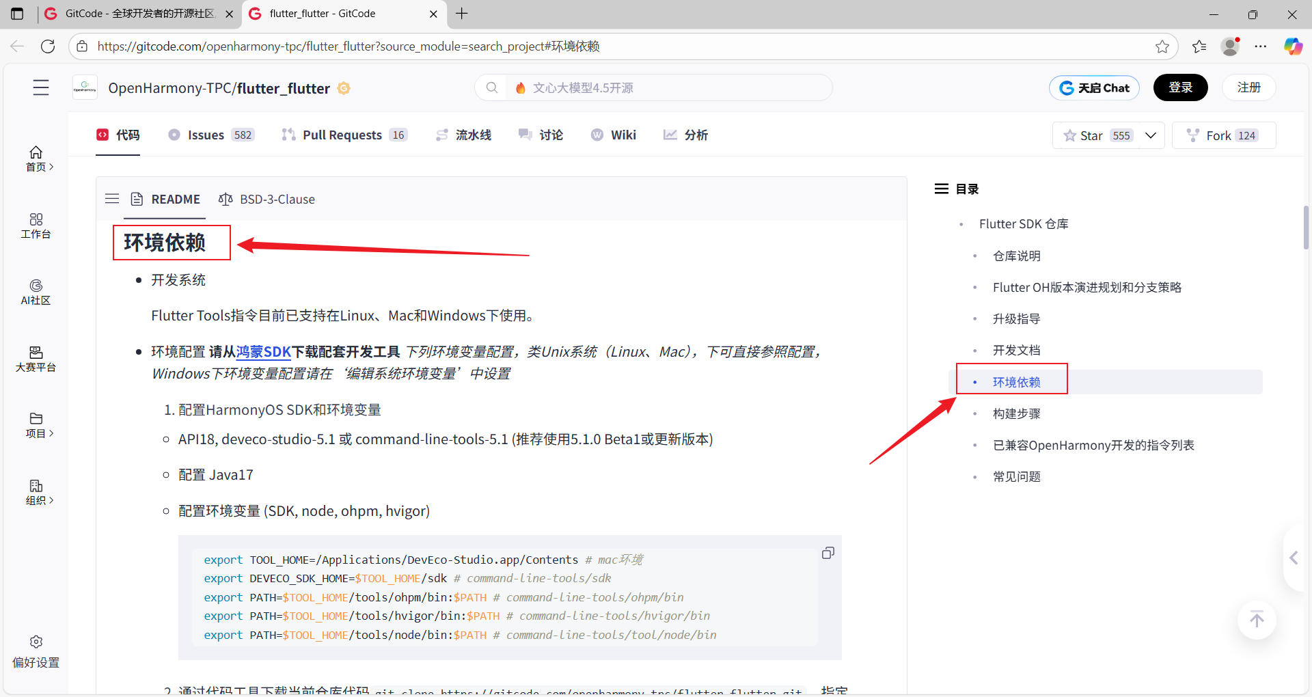Switch to the Issues tab
This screenshot has height=697, width=1312.
pyautogui.click(x=211, y=135)
